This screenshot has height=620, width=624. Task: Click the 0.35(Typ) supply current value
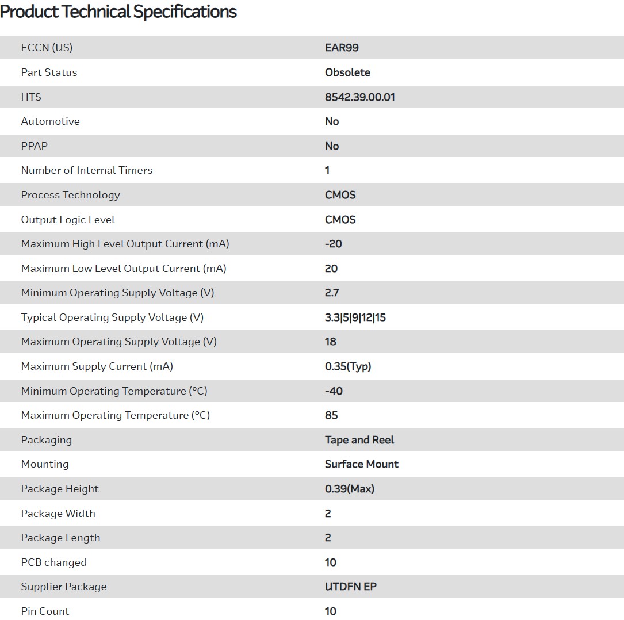[348, 366]
